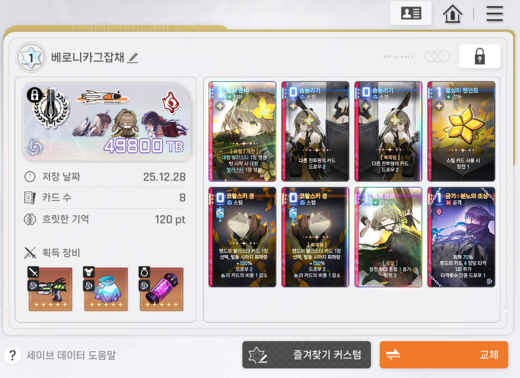The width and height of the screenshot is (520, 378).
Task: Click the question mark help icon
Action: [x=12, y=355]
